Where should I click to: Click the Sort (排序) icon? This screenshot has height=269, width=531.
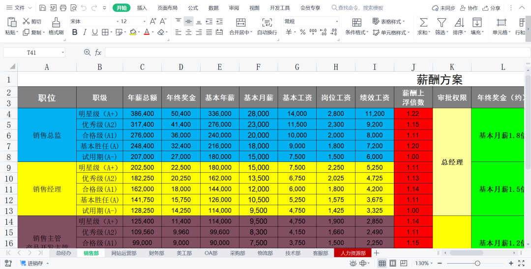pos(459,22)
